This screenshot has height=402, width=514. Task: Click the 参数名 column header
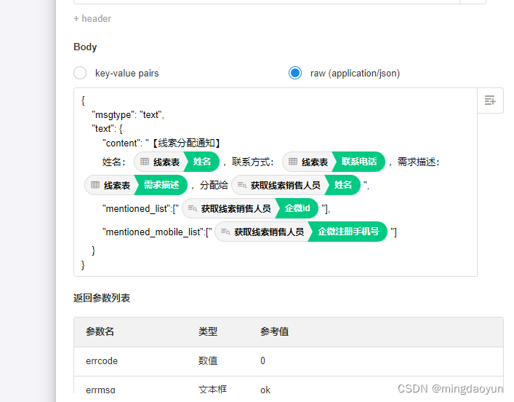(x=100, y=331)
